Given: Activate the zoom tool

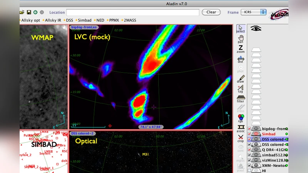Looking at the screenshot, I should point(241,48).
